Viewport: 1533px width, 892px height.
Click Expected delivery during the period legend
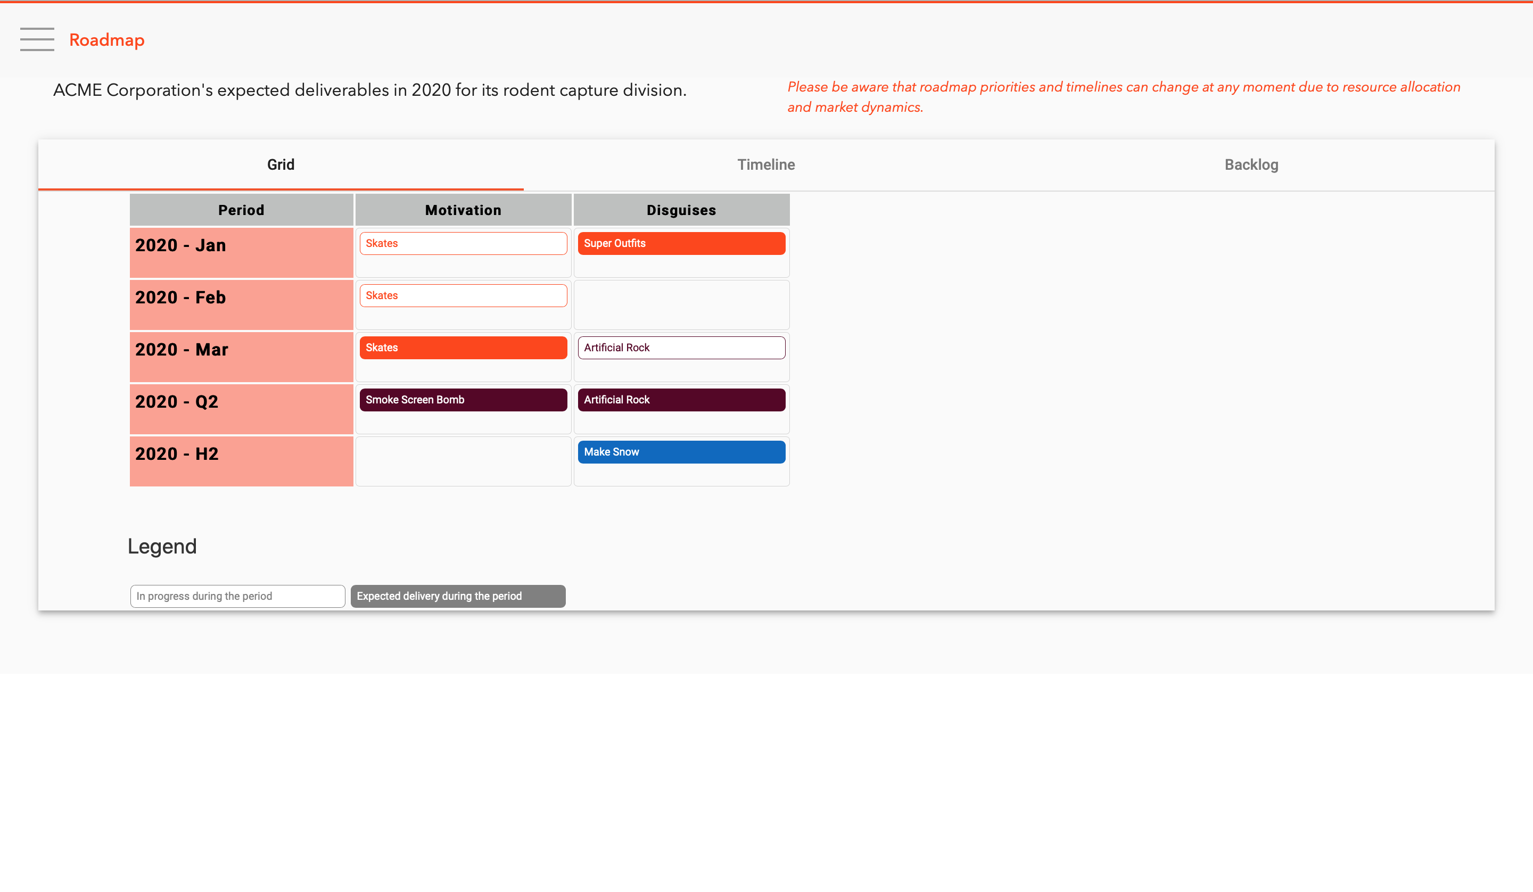(x=457, y=596)
